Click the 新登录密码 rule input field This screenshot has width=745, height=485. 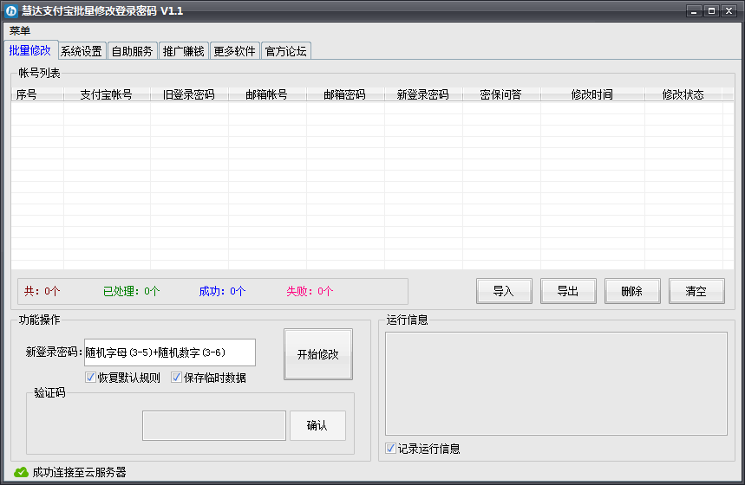coord(169,352)
